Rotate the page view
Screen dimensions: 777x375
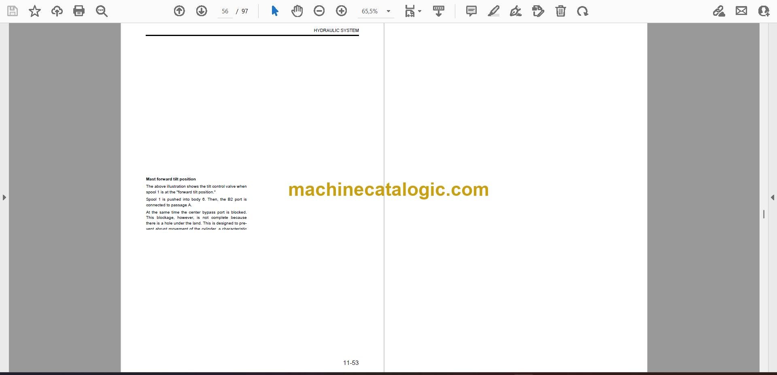[x=583, y=11]
